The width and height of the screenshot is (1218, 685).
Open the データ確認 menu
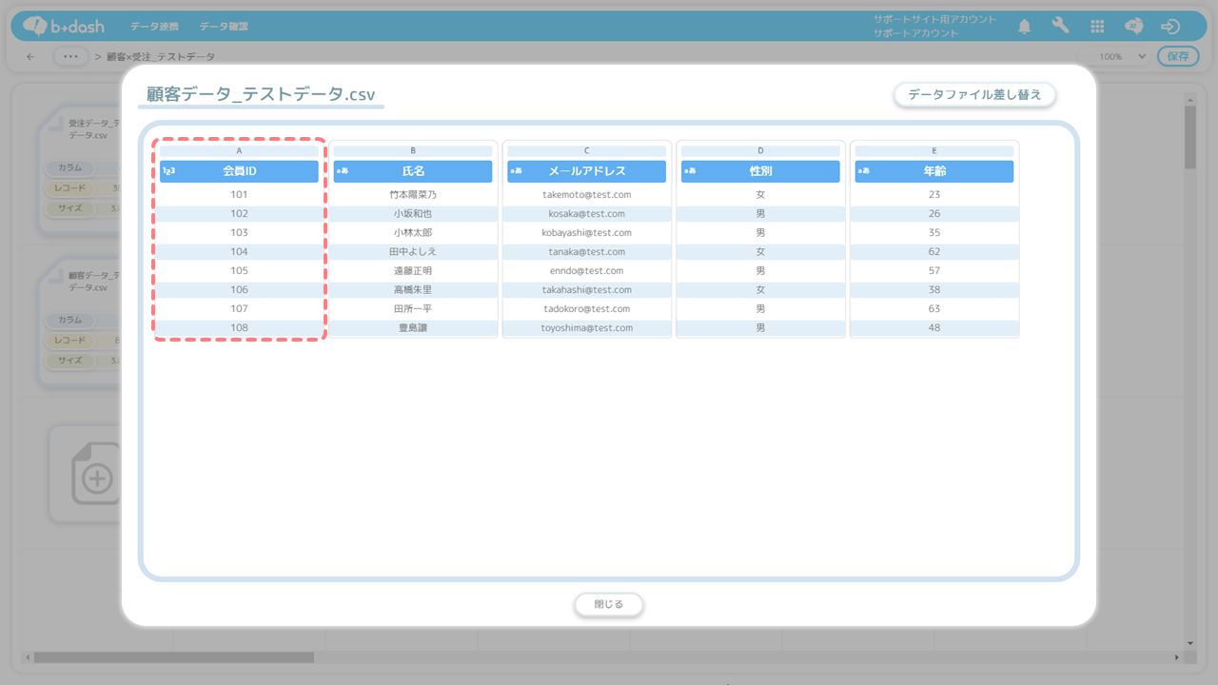pyautogui.click(x=224, y=27)
